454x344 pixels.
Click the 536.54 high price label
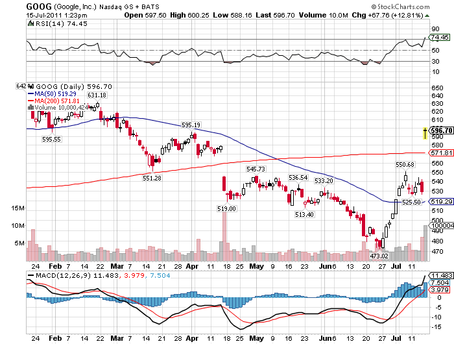[298, 177]
